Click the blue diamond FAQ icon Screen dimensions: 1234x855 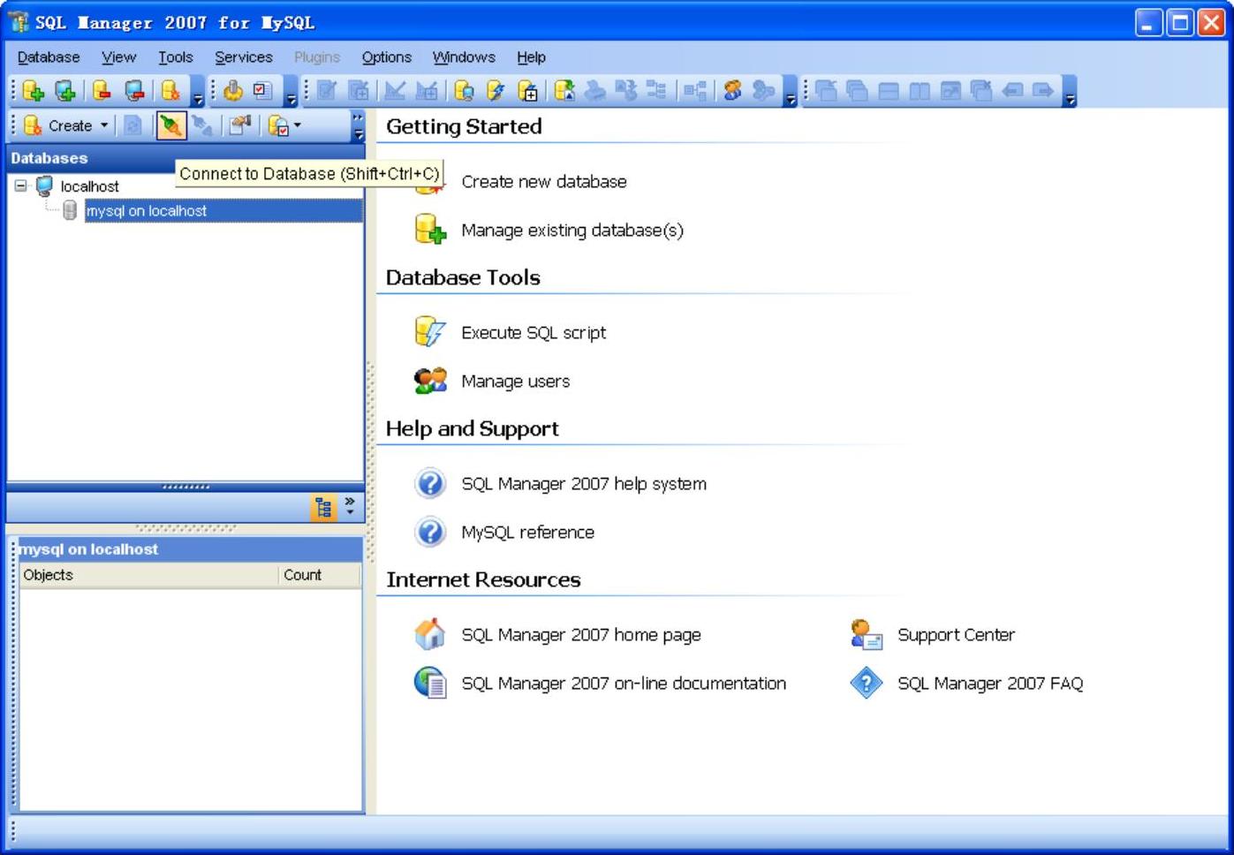[x=866, y=683]
